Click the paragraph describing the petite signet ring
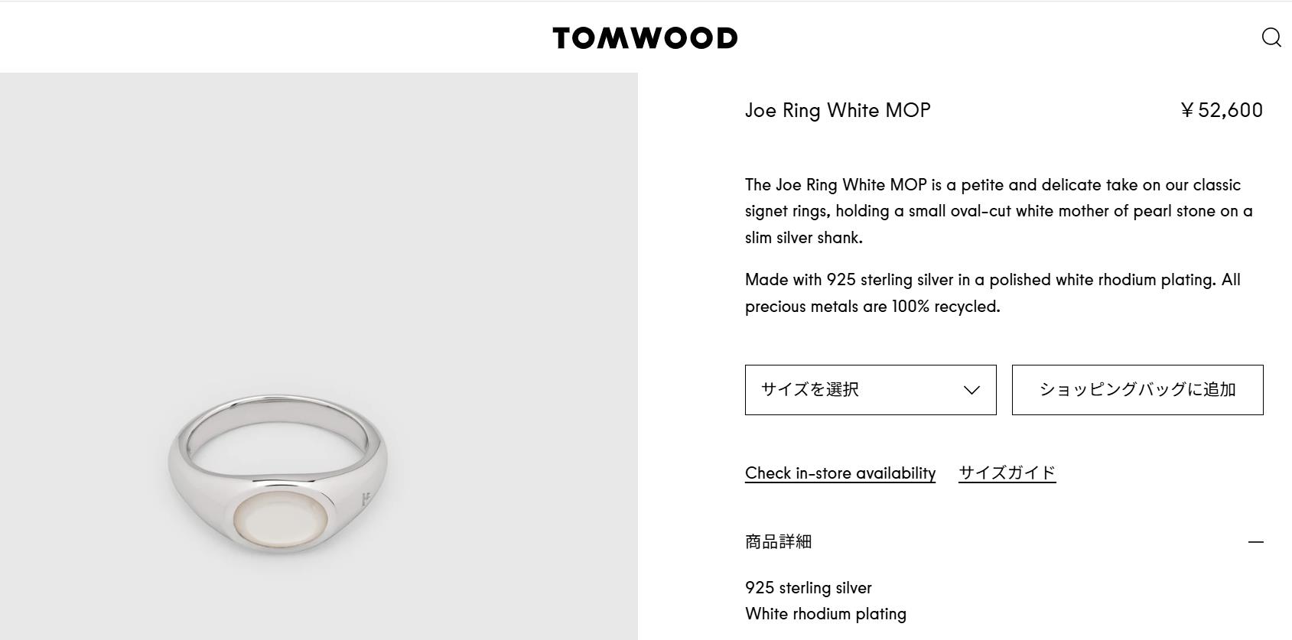This screenshot has height=640, width=1292. [998, 211]
